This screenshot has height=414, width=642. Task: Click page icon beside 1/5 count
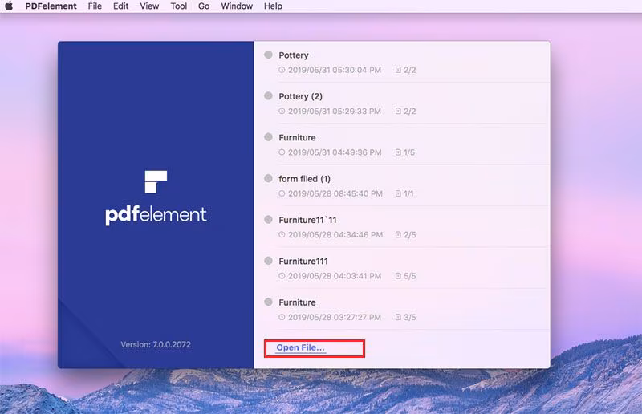[398, 152]
